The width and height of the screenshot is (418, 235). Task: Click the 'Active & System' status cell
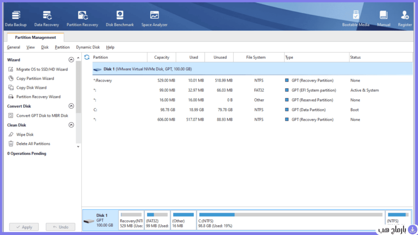(365, 90)
